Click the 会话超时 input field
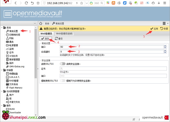The width and height of the screenshot is (170, 122). 111,52
